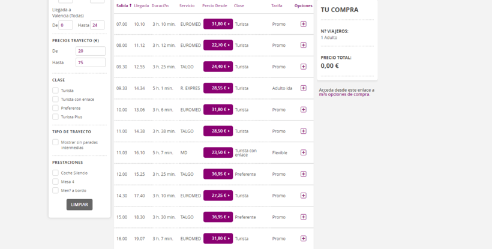Expand options for the 07.00 EUROMED train
The width and height of the screenshot is (492, 249).
303,24
